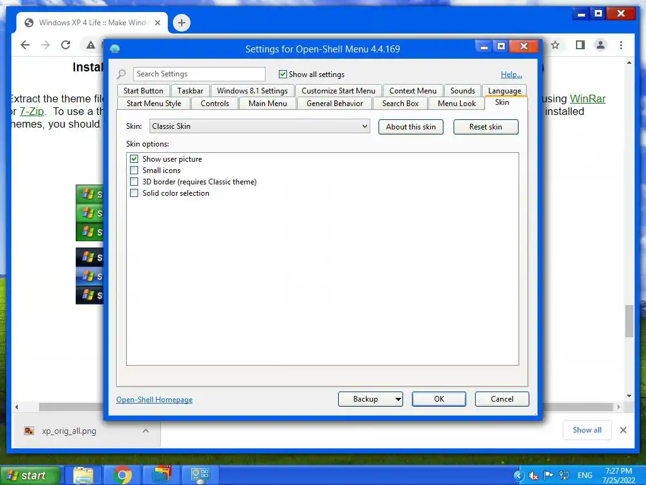Select the Skin tab
The height and width of the screenshot is (485, 646).
(x=502, y=102)
